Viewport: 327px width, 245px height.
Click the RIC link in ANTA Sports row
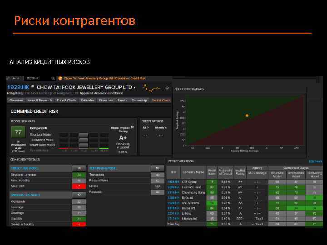coord(173,203)
